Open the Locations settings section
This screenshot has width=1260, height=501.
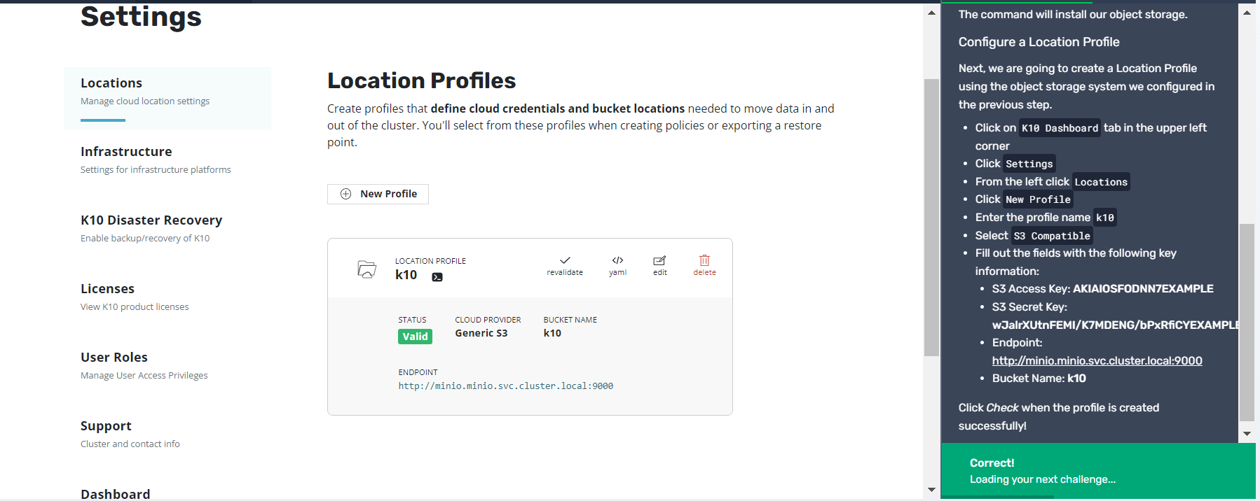(167, 99)
